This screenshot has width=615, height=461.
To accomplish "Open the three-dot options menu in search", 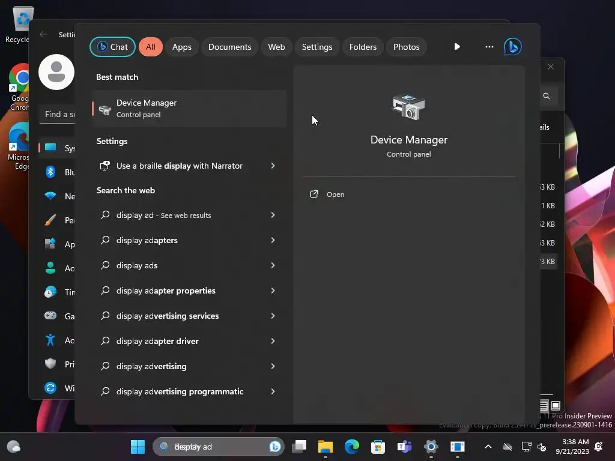I will [x=489, y=47].
